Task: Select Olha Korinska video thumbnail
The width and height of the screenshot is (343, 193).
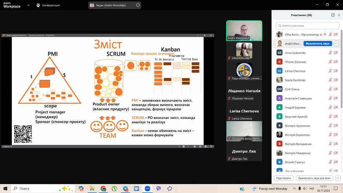Action: [x=244, y=51]
